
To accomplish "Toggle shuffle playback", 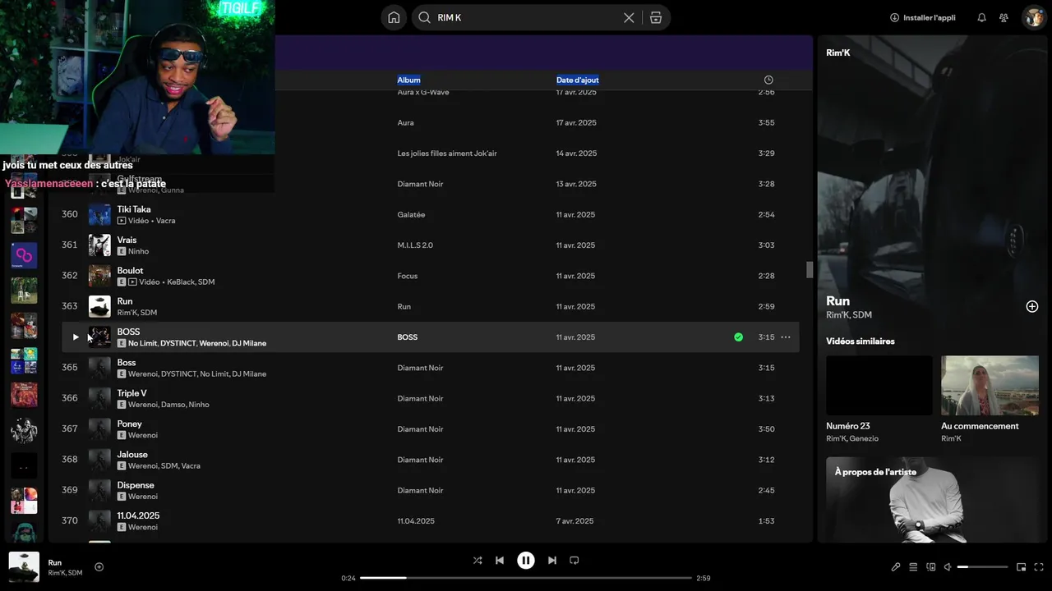I will 478,561.
